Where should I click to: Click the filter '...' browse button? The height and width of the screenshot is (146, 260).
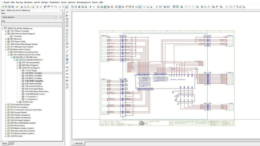[61, 17]
